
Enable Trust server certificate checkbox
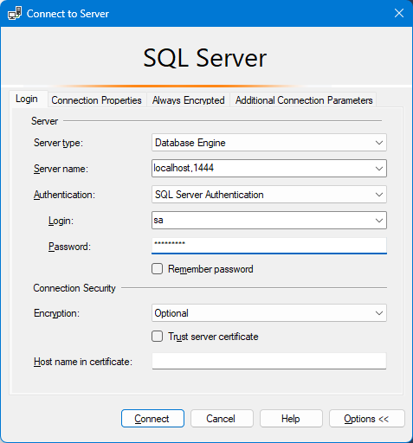coord(158,337)
